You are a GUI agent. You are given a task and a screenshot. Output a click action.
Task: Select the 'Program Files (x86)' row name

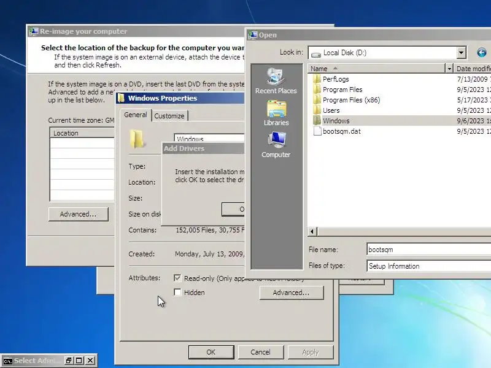pyautogui.click(x=351, y=100)
